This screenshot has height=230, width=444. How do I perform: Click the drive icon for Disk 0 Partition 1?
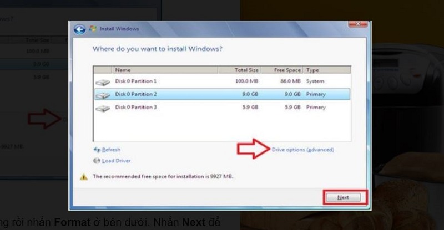[x=103, y=83]
